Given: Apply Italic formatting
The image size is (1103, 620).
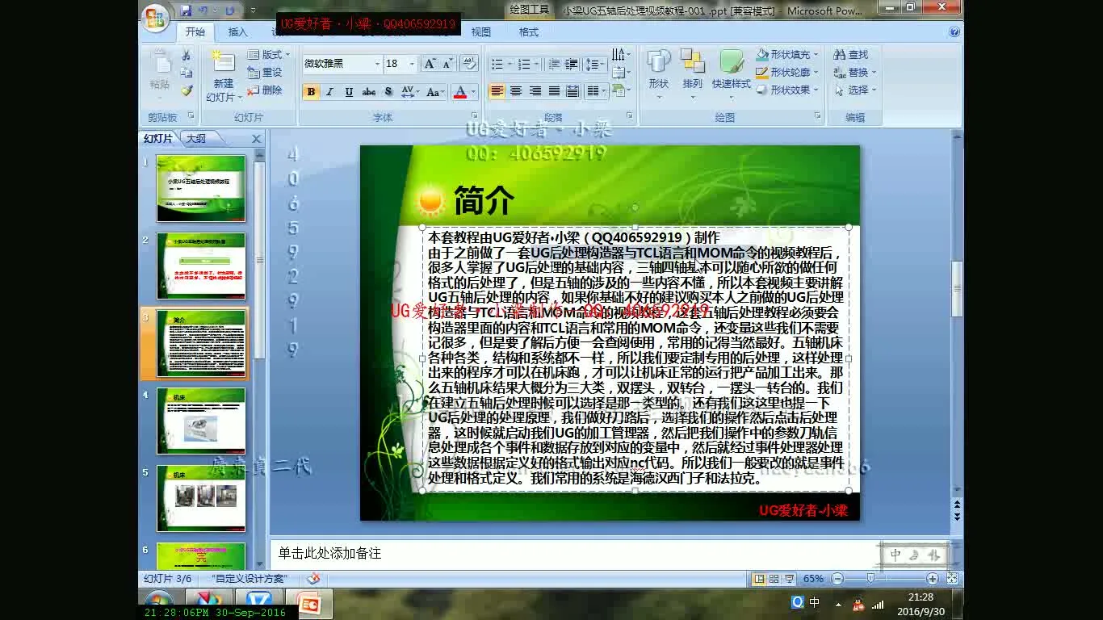Looking at the screenshot, I should click(x=329, y=92).
